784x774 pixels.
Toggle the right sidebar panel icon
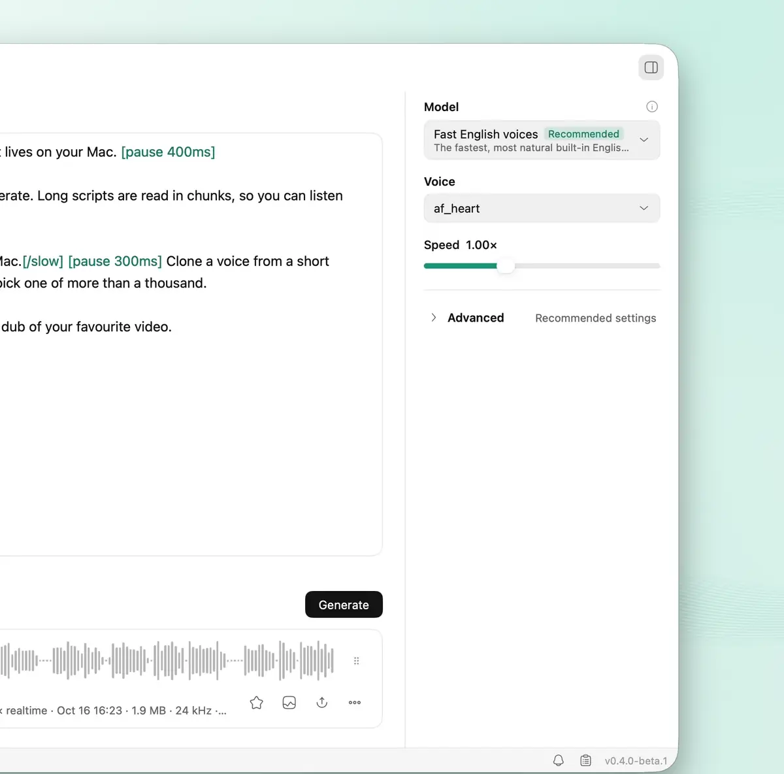651,67
